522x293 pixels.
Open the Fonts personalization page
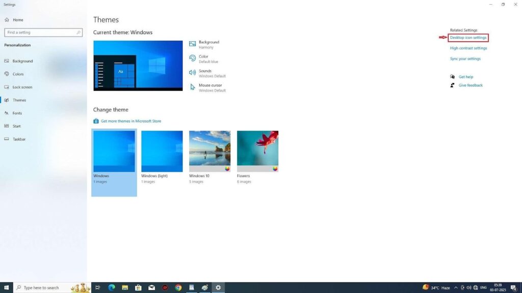tap(17, 113)
